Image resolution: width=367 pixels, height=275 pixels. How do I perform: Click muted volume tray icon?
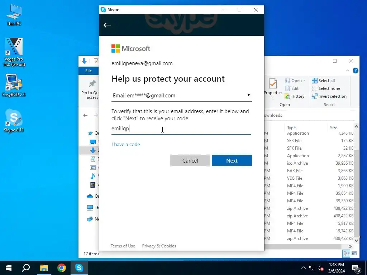[320, 268]
